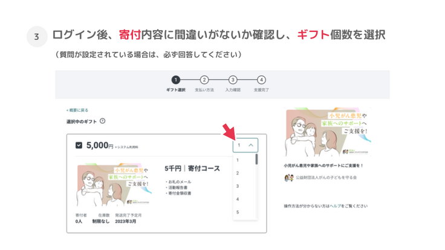Click the step 3 入力確認 circle
Image resolution: width=445 pixels, height=250 pixels.
(233, 80)
